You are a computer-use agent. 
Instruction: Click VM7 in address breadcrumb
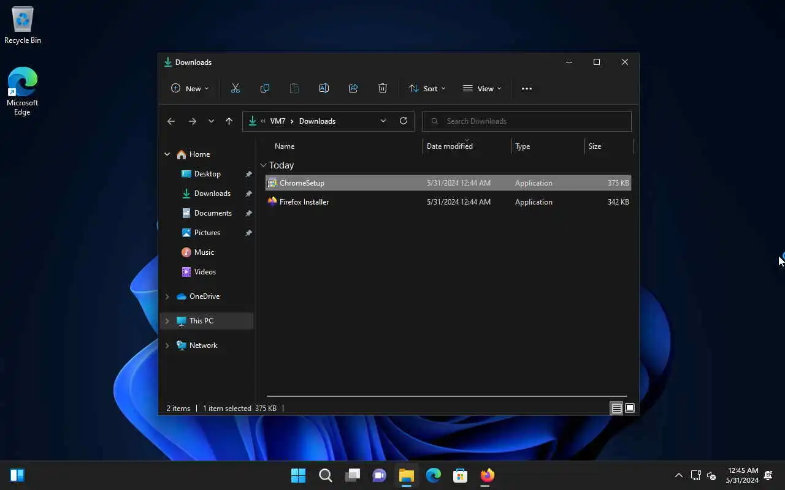[278, 121]
